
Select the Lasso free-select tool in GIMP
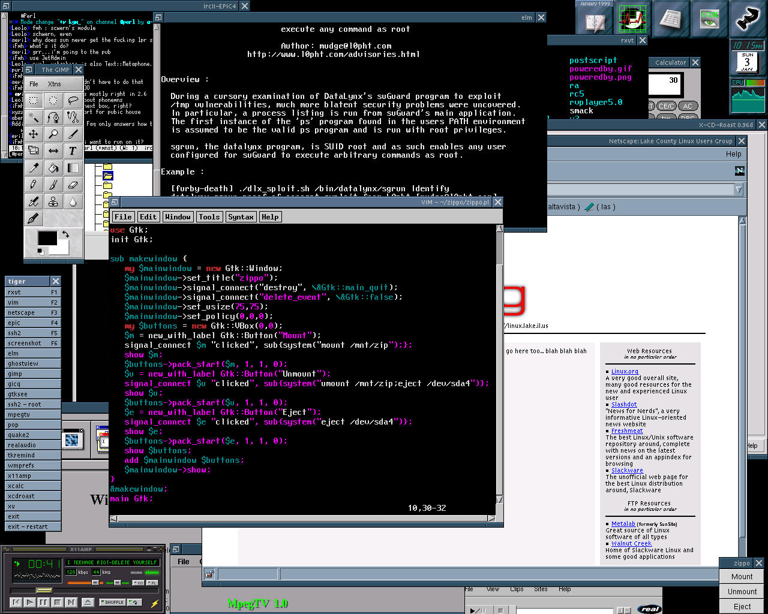73,101
